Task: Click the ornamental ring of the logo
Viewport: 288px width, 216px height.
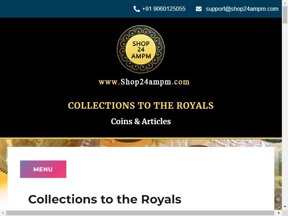Action: pos(141,30)
